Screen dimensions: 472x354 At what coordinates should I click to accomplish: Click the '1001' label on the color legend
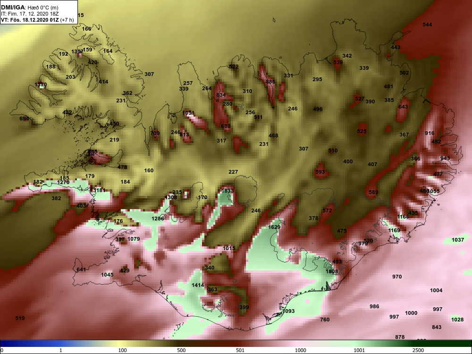point(359,350)
